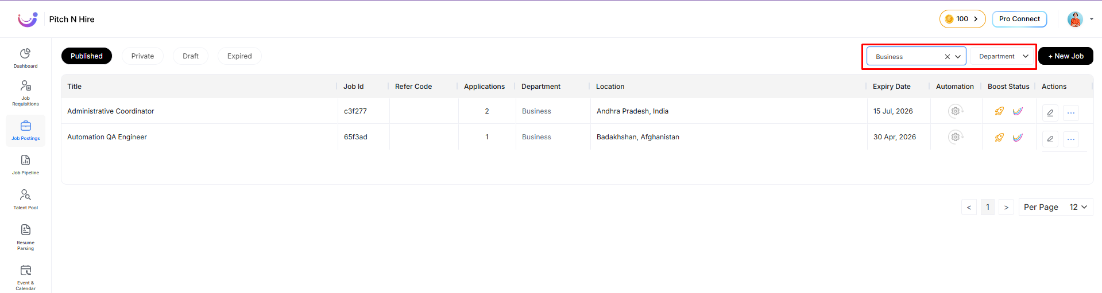Open Resume Parsing in the sidebar
Screen dimensions: 1102x293
(x=25, y=237)
